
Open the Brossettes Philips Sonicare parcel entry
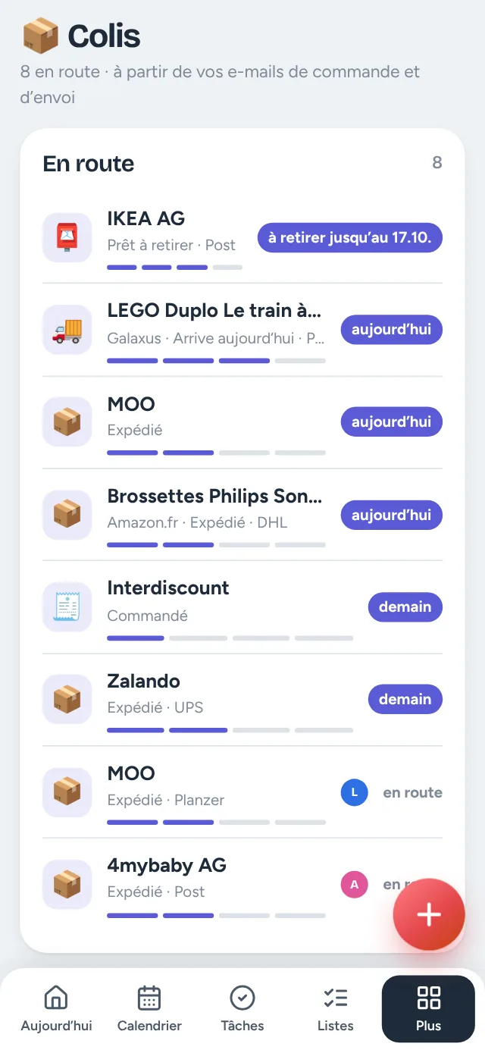(x=242, y=515)
